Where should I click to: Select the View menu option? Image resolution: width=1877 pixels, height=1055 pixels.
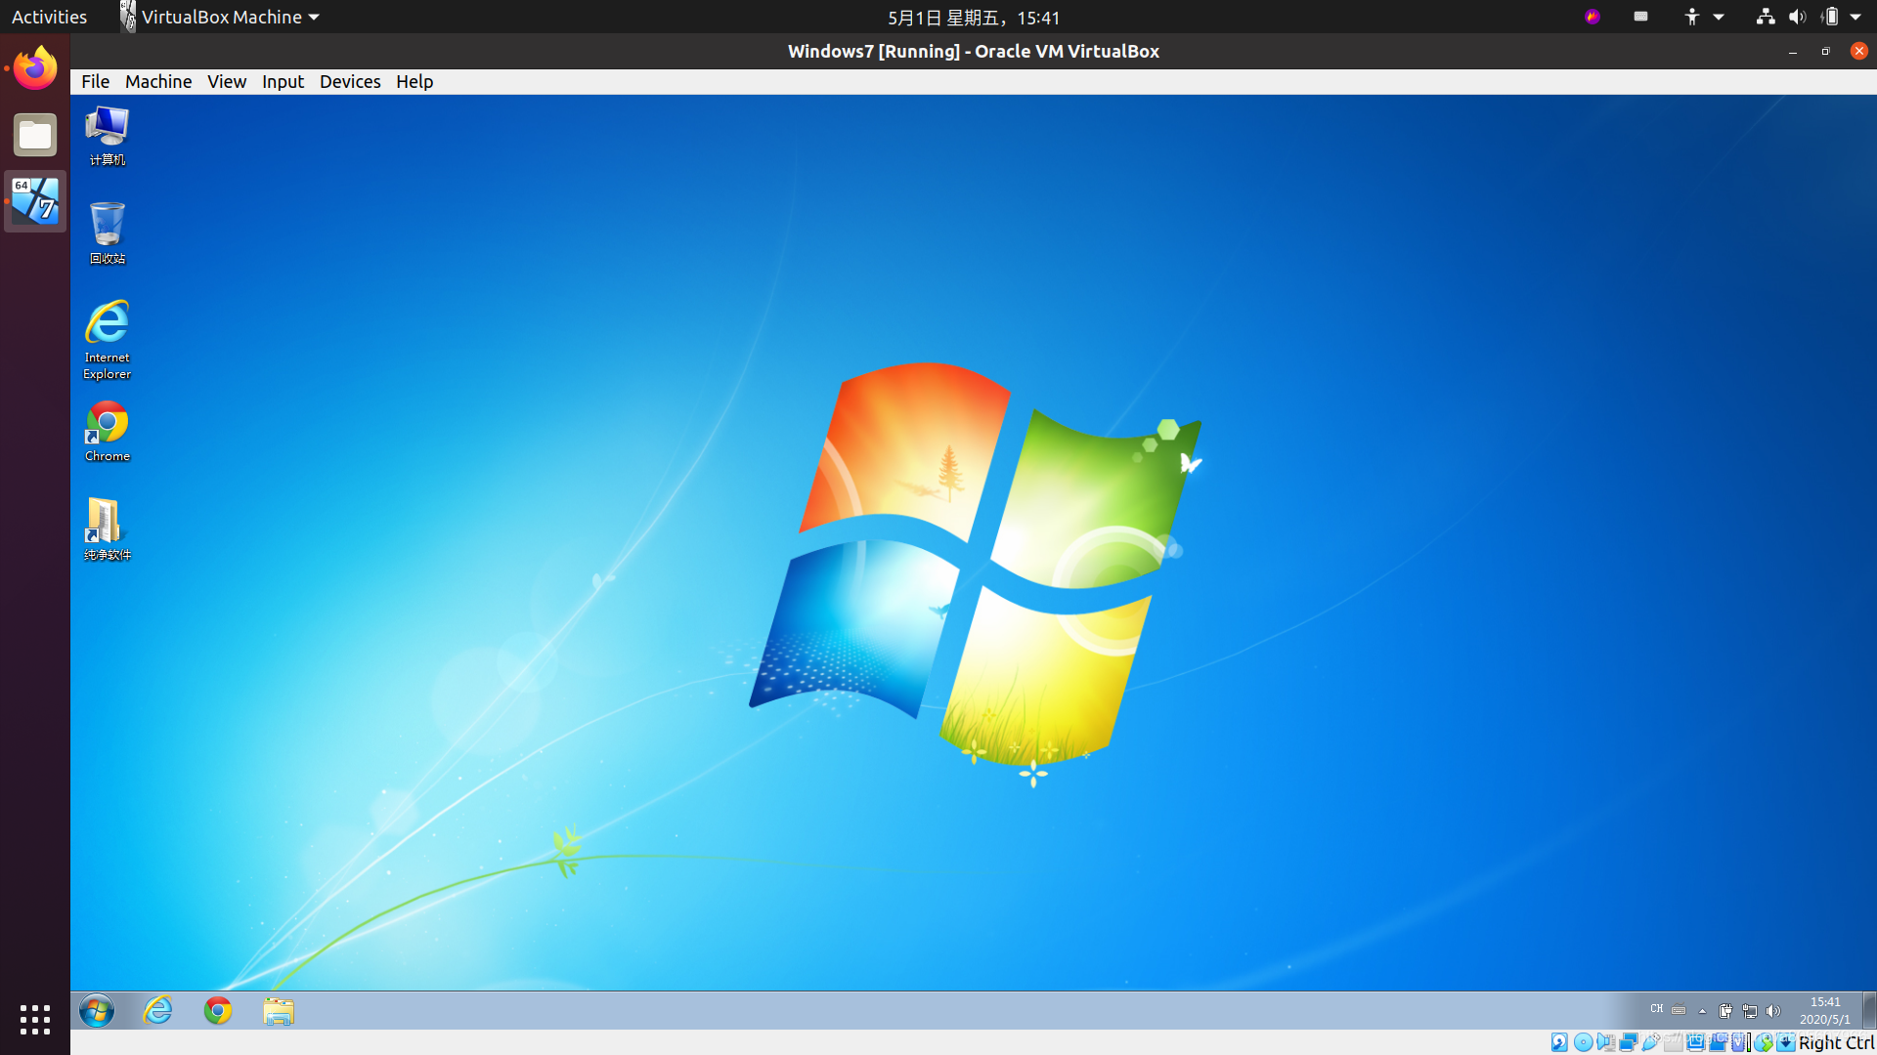227,81
